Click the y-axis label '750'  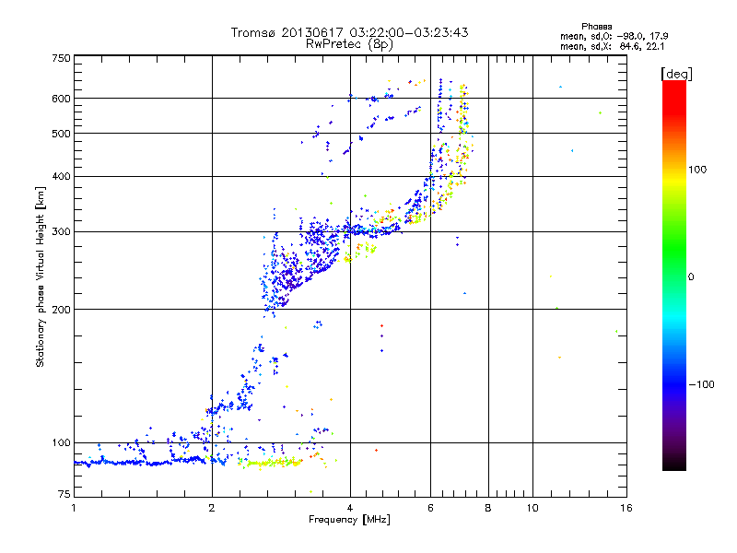coord(61,58)
